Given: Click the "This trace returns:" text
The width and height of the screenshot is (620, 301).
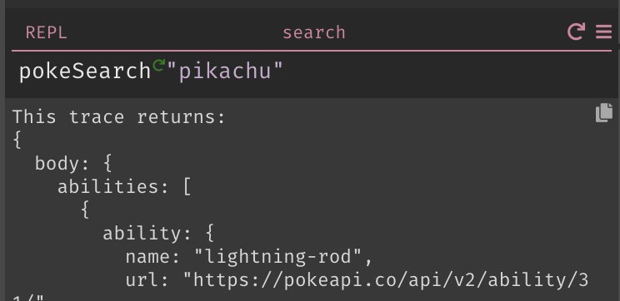Looking at the screenshot, I should coord(119,117).
